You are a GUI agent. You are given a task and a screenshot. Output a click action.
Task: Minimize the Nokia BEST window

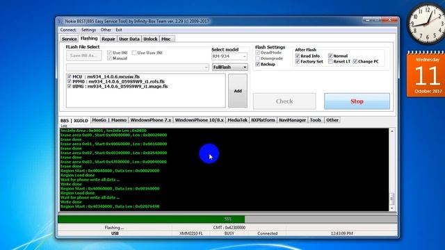point(368,20)
